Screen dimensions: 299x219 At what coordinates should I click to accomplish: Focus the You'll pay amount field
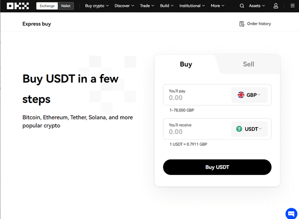click(x=197, y=95)
